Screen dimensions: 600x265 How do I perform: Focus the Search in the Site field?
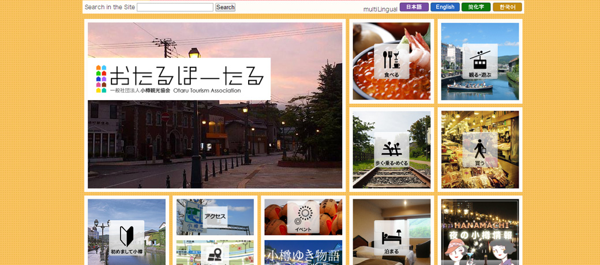click(x=175, y=7)
